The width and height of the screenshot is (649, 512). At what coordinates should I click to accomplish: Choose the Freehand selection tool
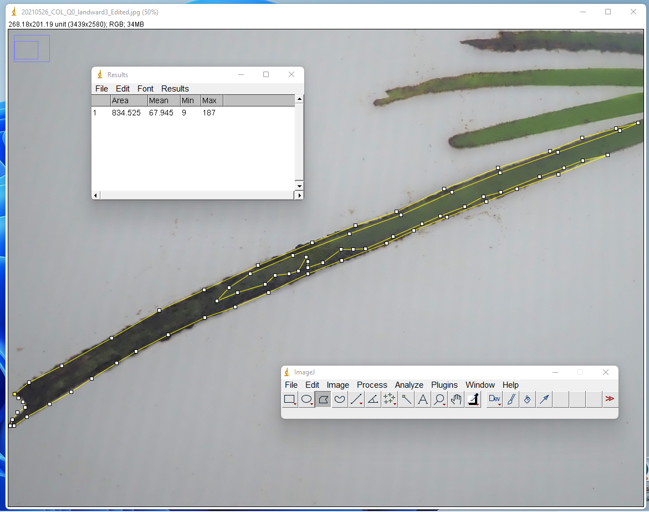pyautogui.click(x=340, y=399)
